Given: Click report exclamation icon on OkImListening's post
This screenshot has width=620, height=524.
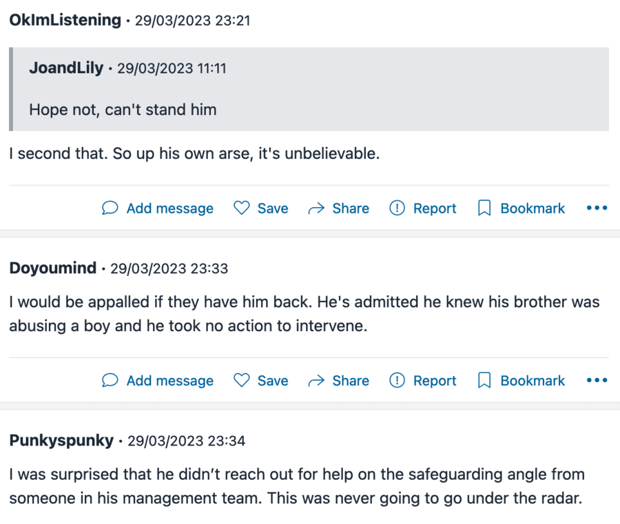Looking at the screenshot, I should [397, 208].
